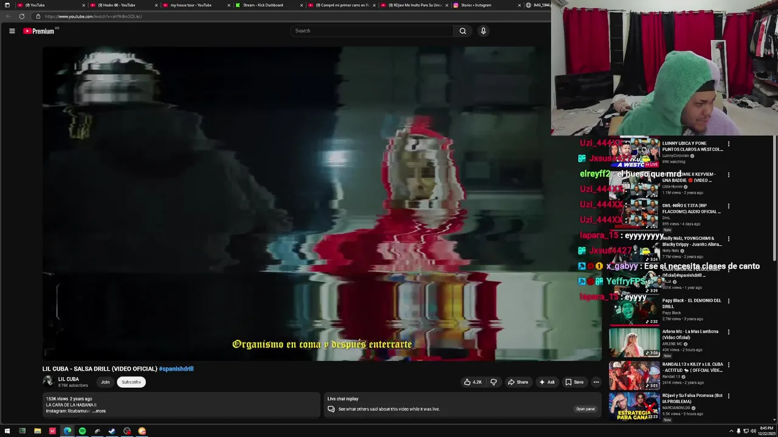778x437 pixels.
Task: Open options for Luinny Ubica y Pone video
Action: (x=729, y=144)
